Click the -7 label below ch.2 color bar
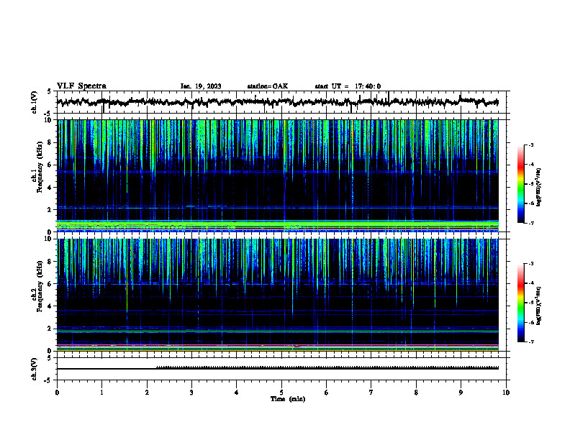This screenshot has height=440, width=570. click(x=531, y=342)
